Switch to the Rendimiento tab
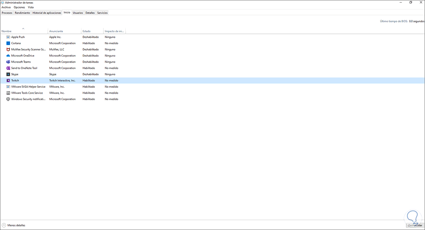425x230 pixels. click(22, 13)
